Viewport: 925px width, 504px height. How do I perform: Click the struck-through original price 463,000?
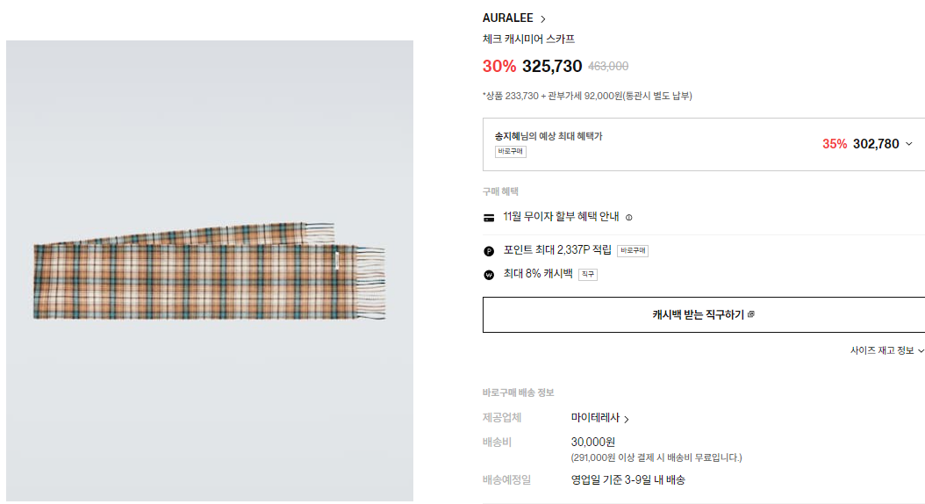[608, 67]
